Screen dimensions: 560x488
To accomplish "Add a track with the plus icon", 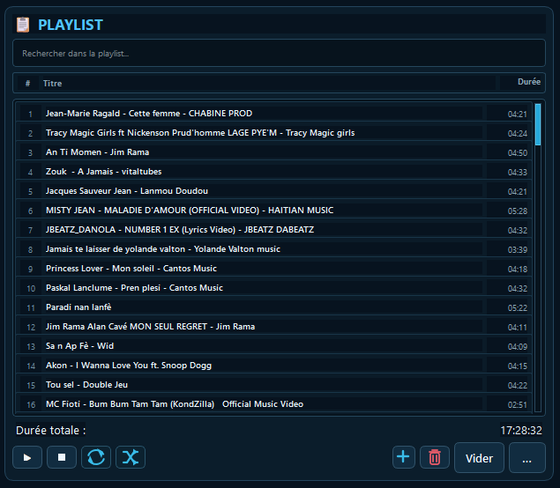I will (404, 457).
